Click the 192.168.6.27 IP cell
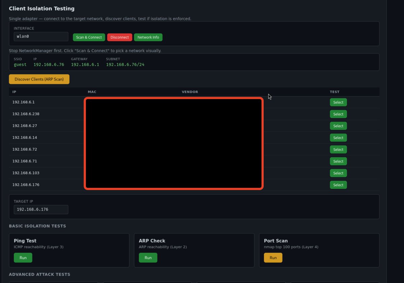The image size is (404, 283). pos(25,126)
